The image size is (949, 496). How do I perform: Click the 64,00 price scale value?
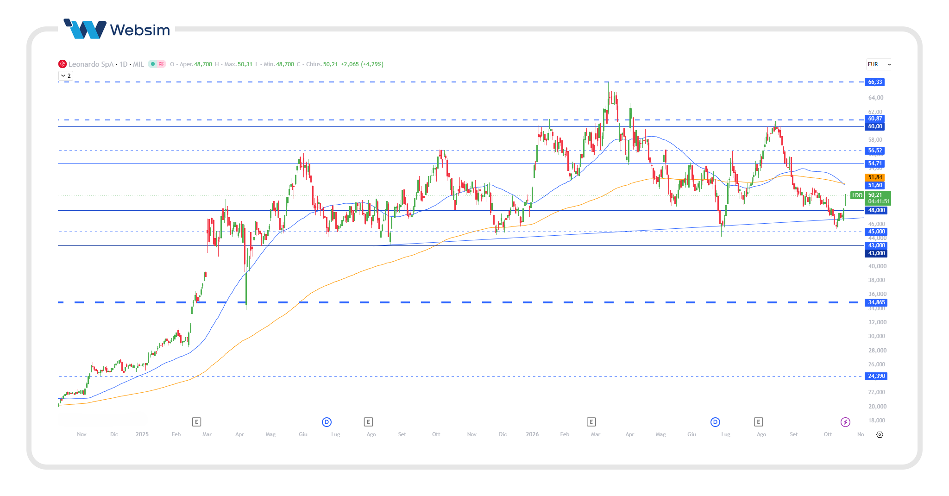click(876, 98)
